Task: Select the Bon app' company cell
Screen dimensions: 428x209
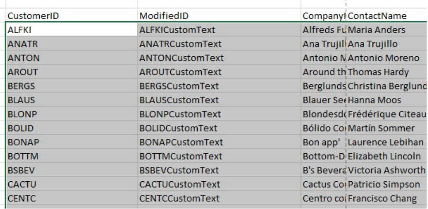Action: point(323,142)
